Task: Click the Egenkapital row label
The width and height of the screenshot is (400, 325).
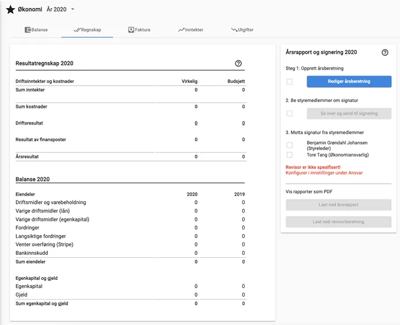Action: [29, 286]
